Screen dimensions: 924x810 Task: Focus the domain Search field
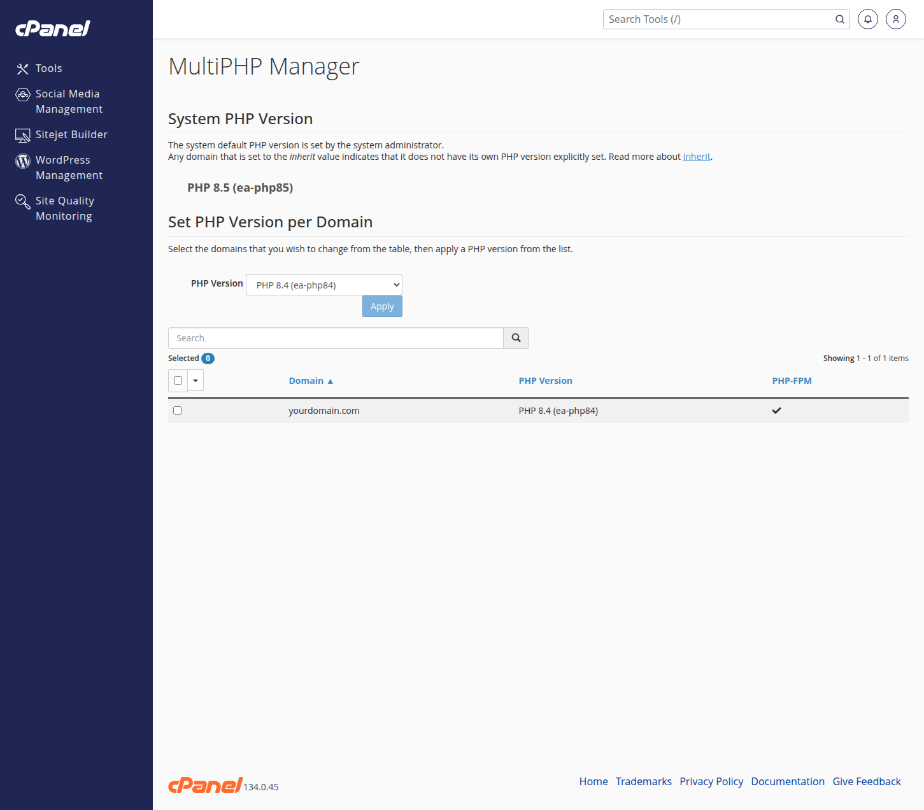point(336,338)
